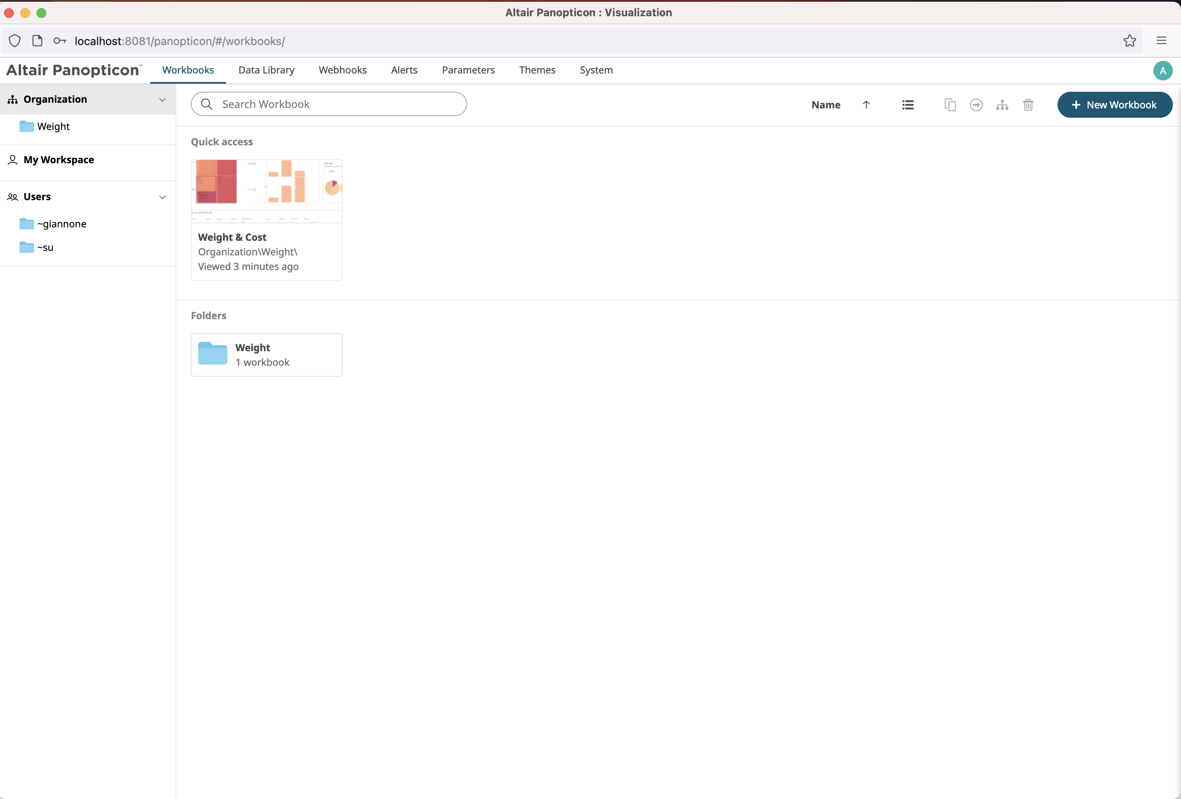Switch to list view icon
Screen dimensions: 1181x799
908,105
